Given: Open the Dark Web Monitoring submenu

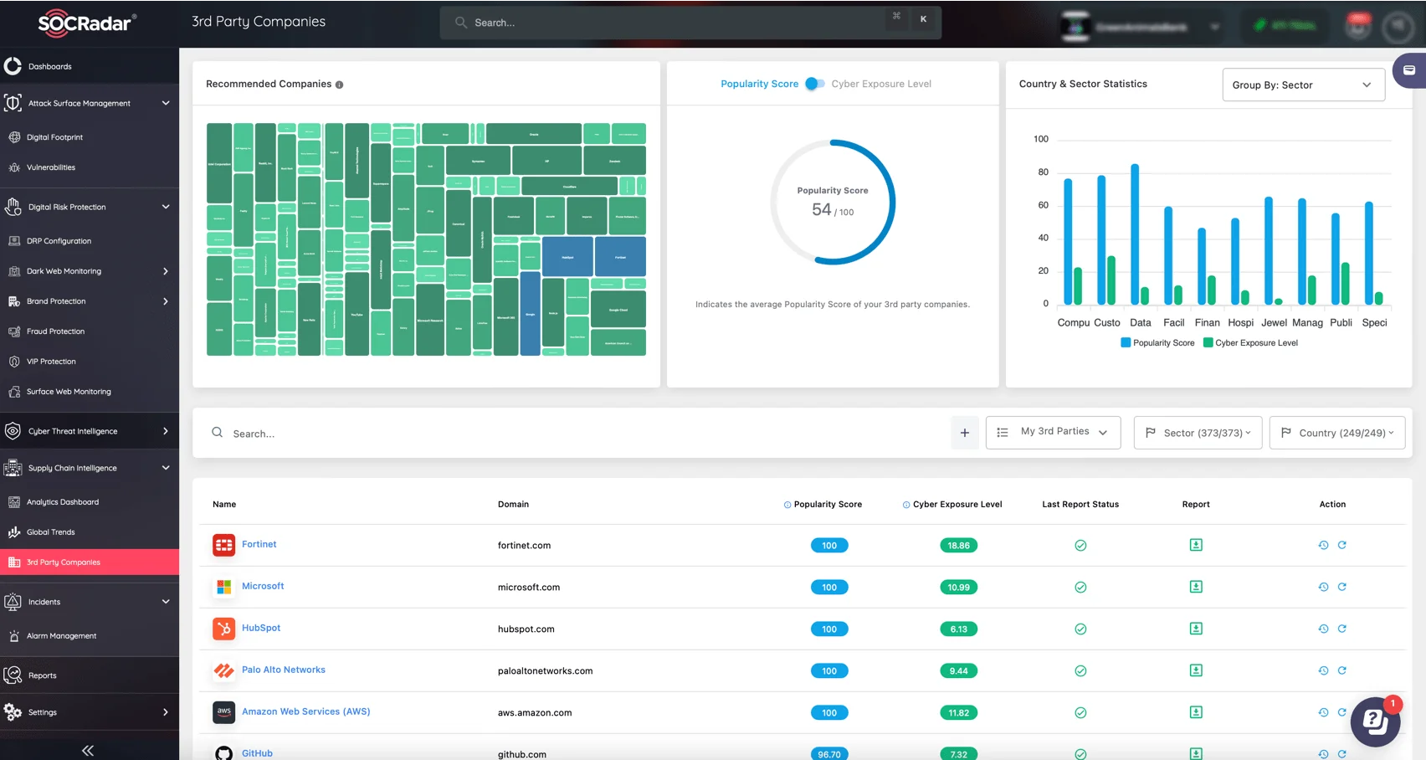Looking at the screenshot, I should click(64, 270).
